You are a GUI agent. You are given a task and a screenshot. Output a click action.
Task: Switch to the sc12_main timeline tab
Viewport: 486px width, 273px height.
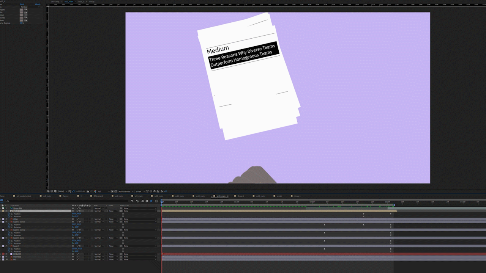click(x=200, y=196)
